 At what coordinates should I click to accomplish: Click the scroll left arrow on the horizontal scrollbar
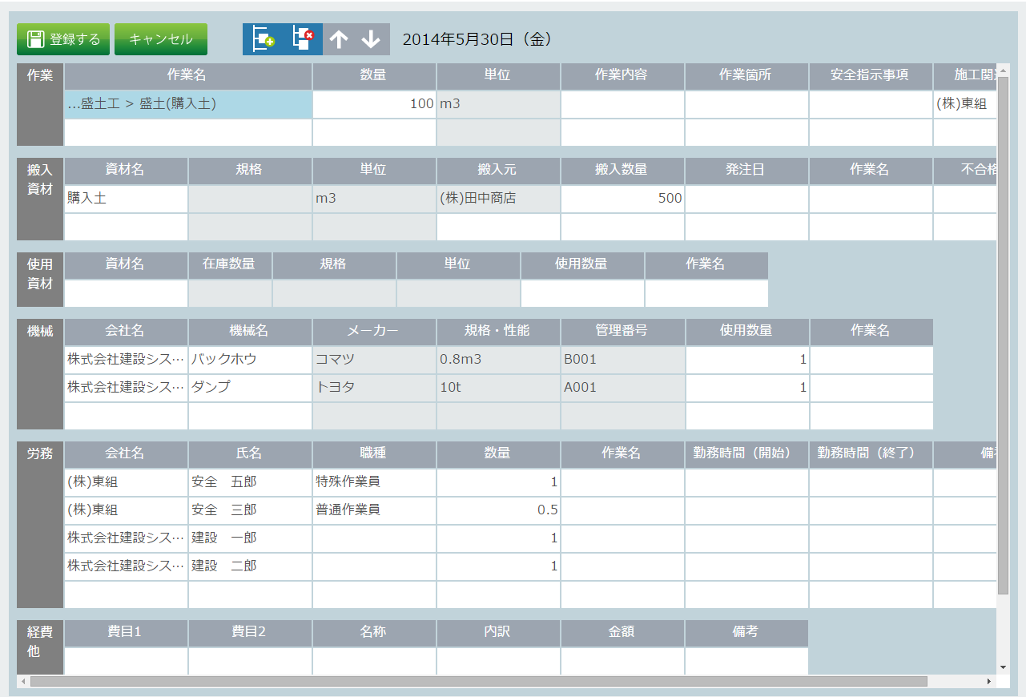click(22, 682)
